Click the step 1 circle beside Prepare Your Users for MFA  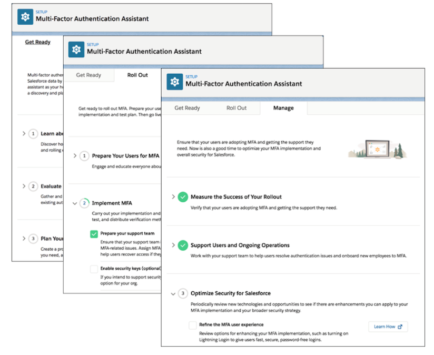click(x=84, y=156)
